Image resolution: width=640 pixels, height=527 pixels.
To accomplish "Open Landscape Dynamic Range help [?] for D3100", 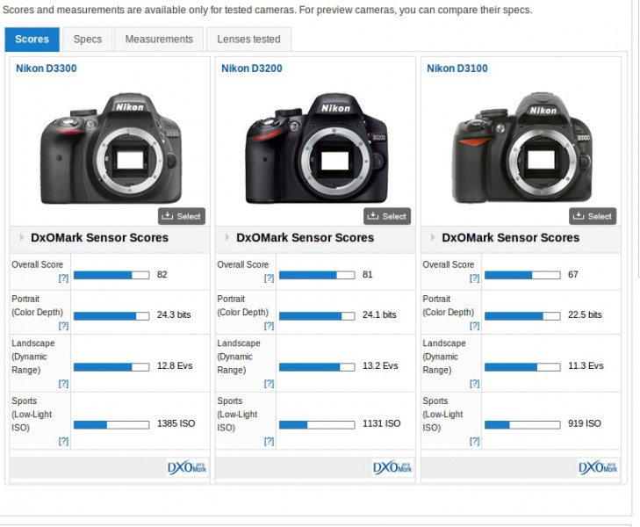I will (474, 383).
